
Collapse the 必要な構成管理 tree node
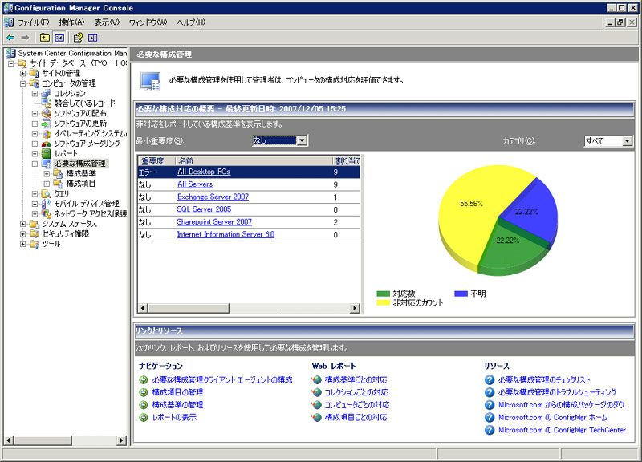35,164
